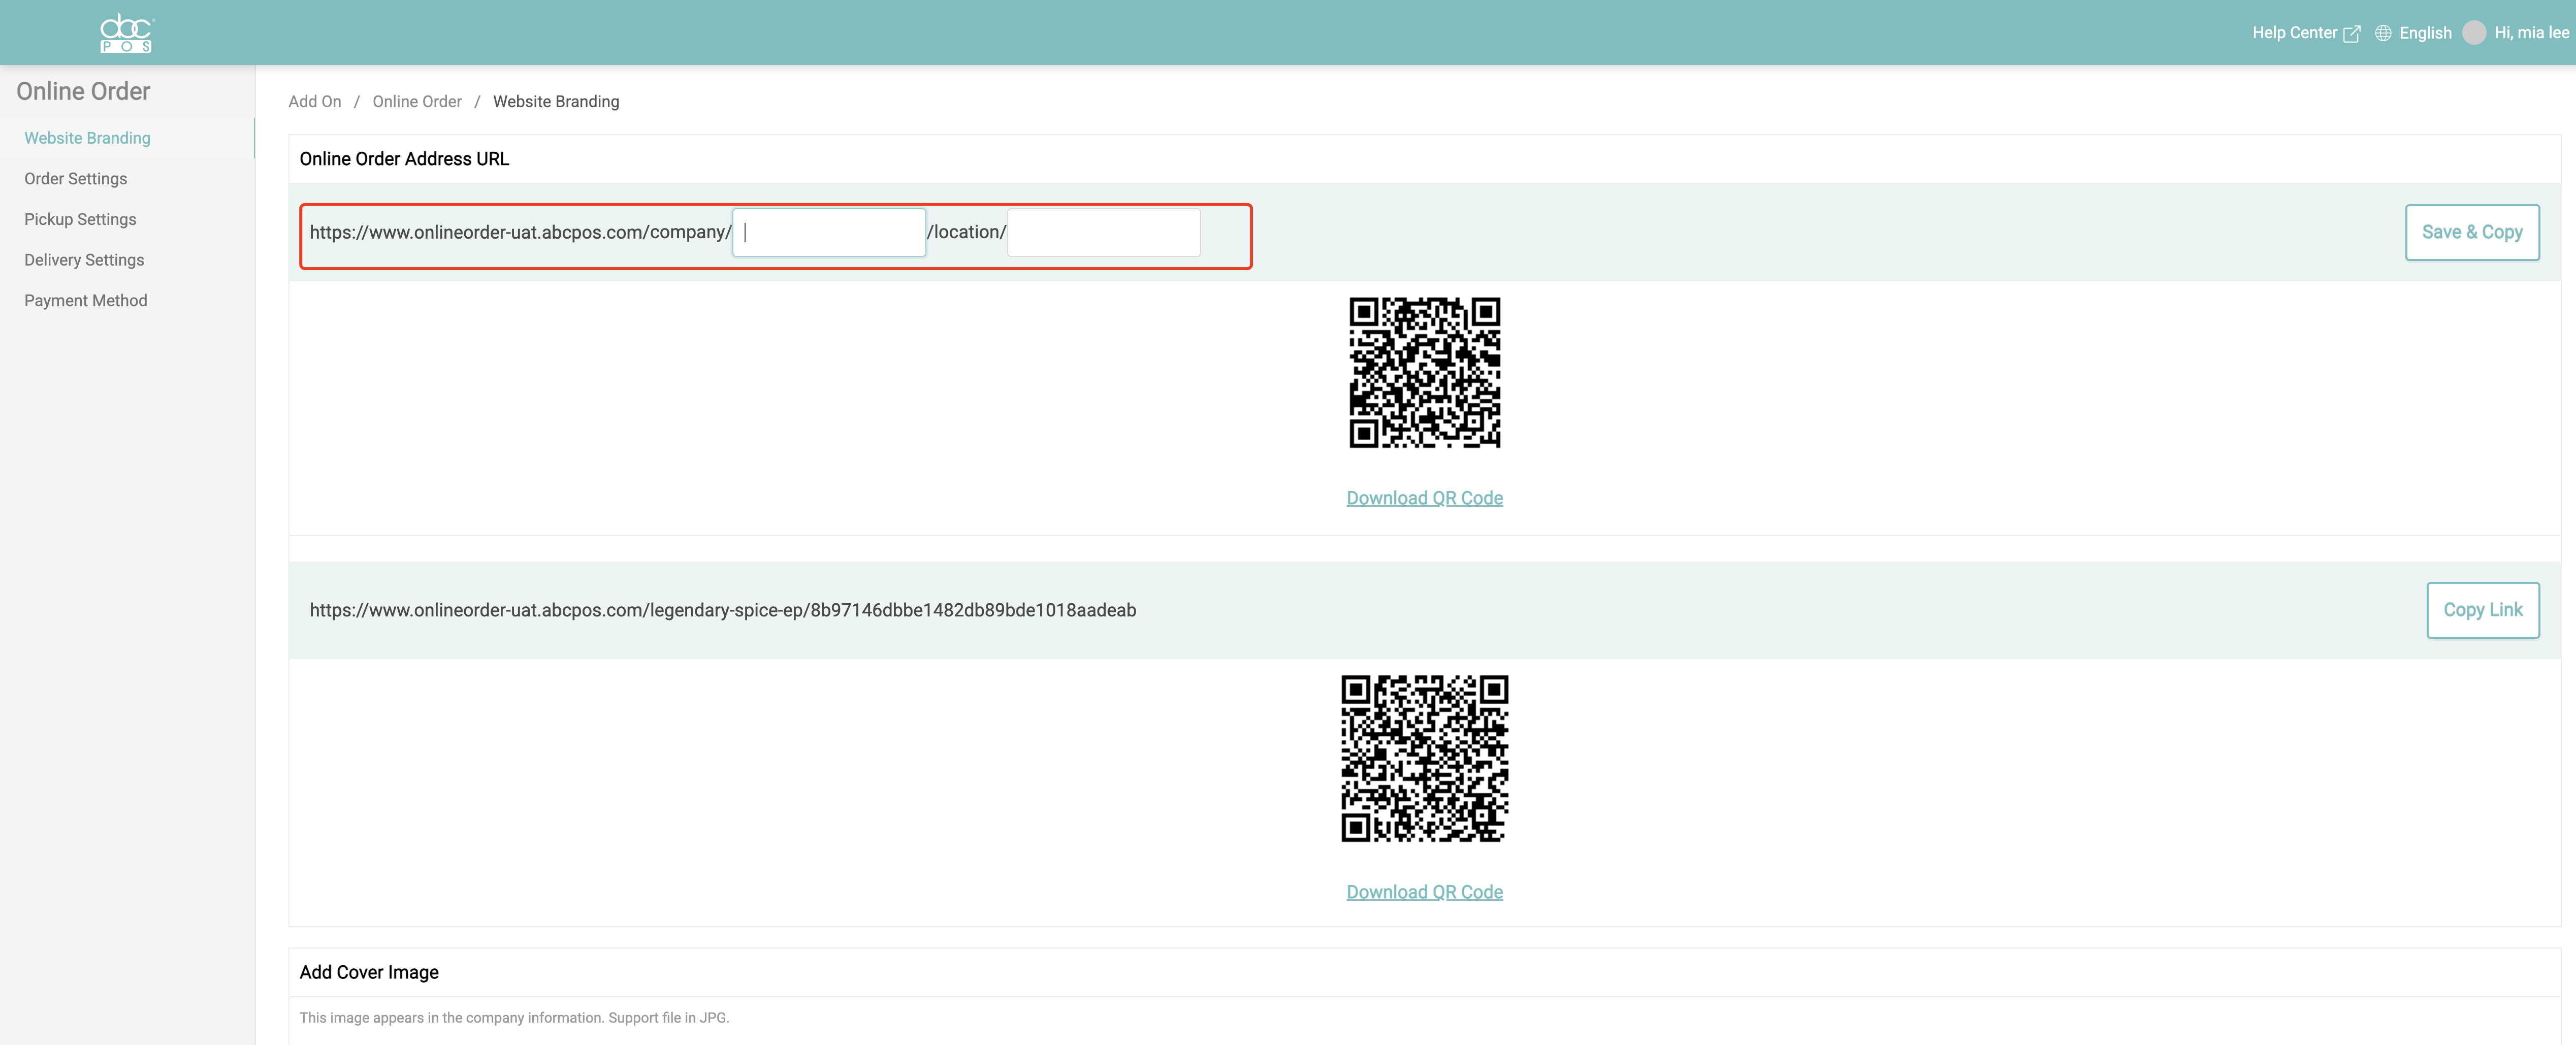Image resolution: width=2576 pixels, height=1045 pixels.
Task: Click first Download QR Code link
Action: coord(1424,498)
